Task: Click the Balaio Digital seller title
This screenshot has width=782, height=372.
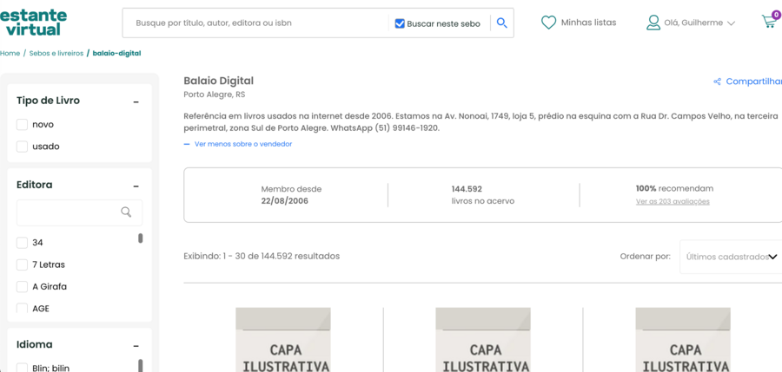Action: click(218, 81)
